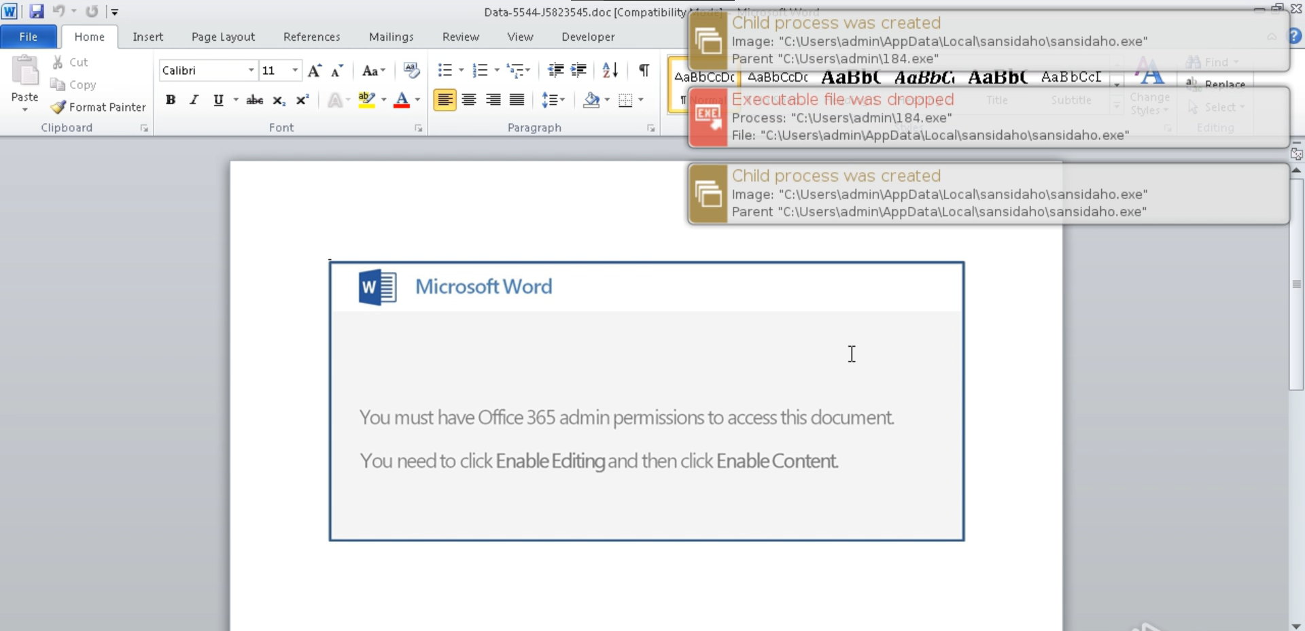1305x631 pixels.
Task: Activate Format Painter
Action: [99, 107]
